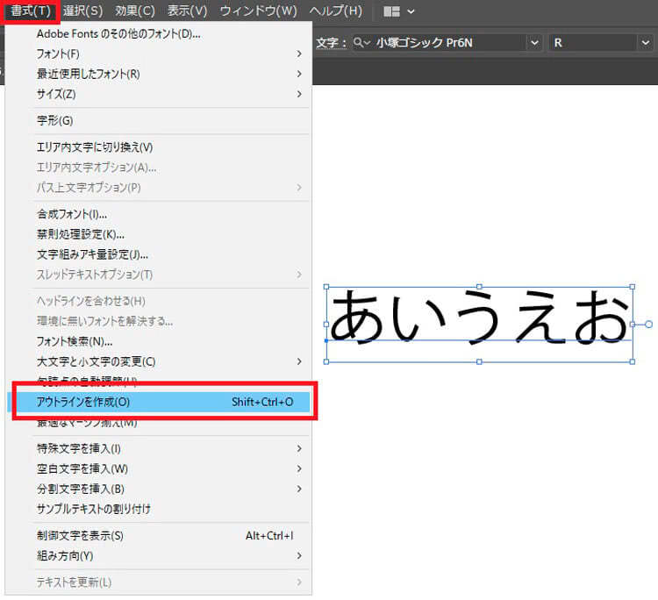The height and width of the screenshot is (600, 658).
Task: Click エリア内文字に切り換え(V) menu entry
Action: 95,147
